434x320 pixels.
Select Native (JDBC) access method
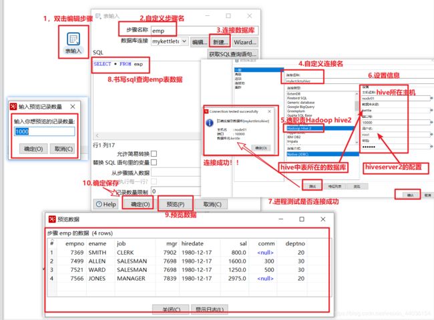pos(322,154)
